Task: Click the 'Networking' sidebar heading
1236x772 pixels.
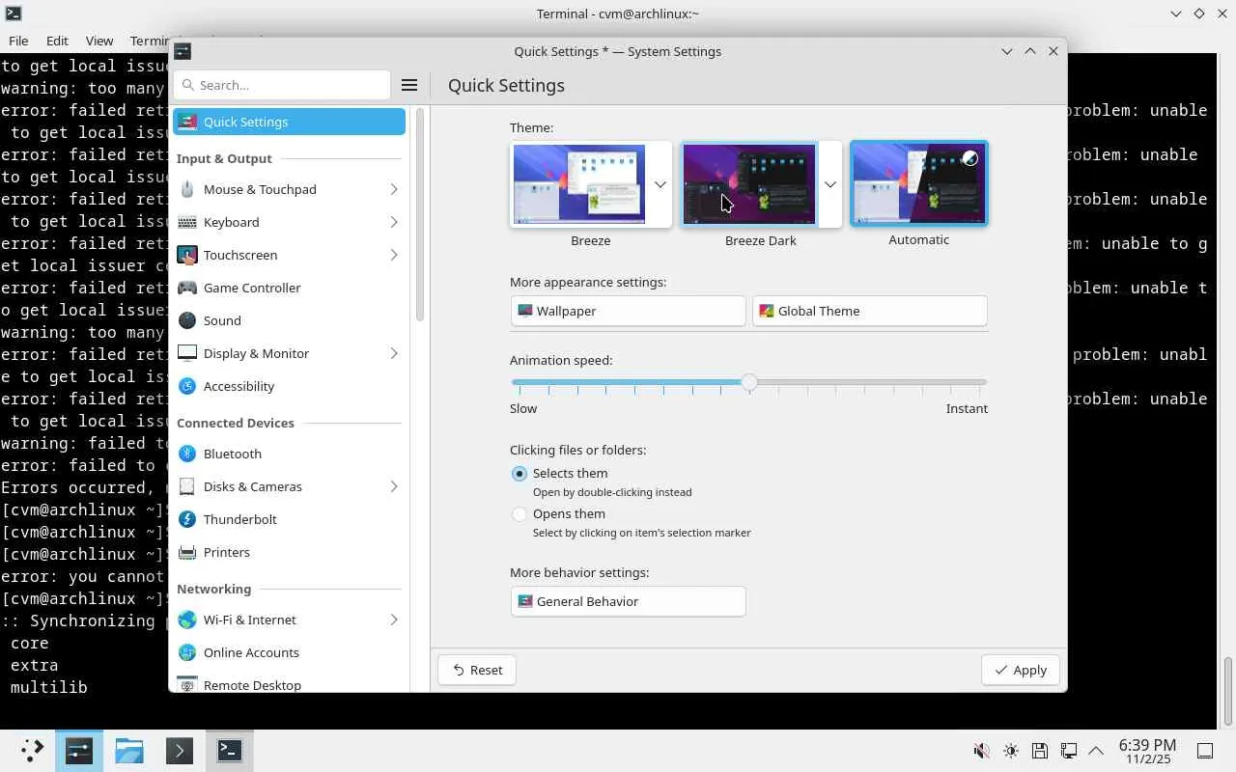Action: point(213,589)
